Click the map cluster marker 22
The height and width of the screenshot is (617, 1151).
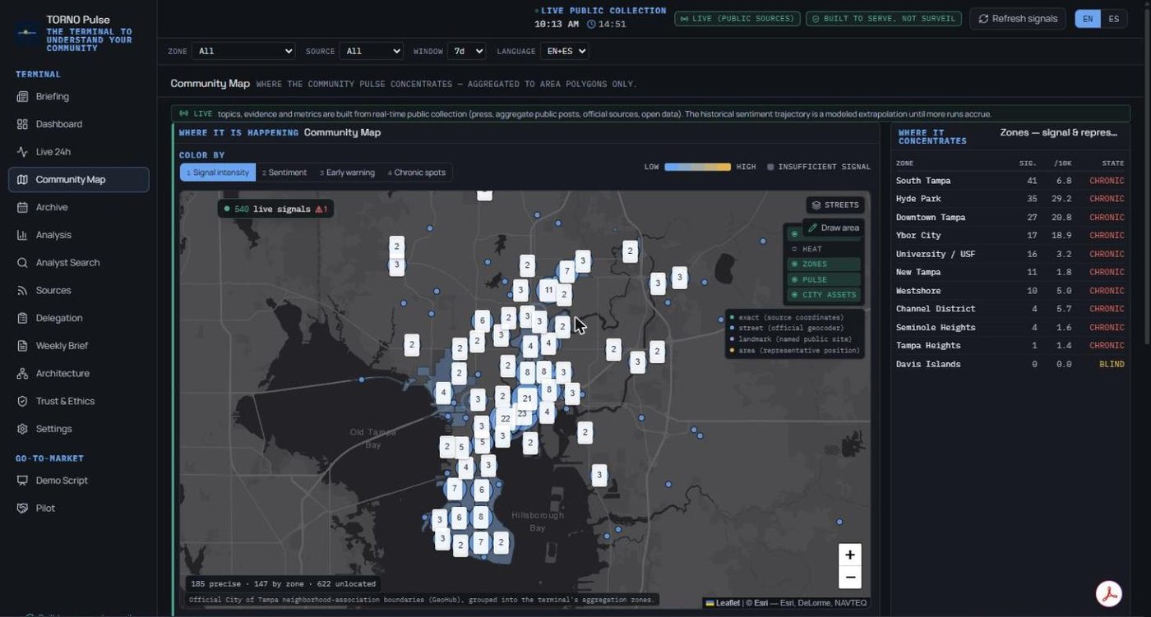click(506, 418)
